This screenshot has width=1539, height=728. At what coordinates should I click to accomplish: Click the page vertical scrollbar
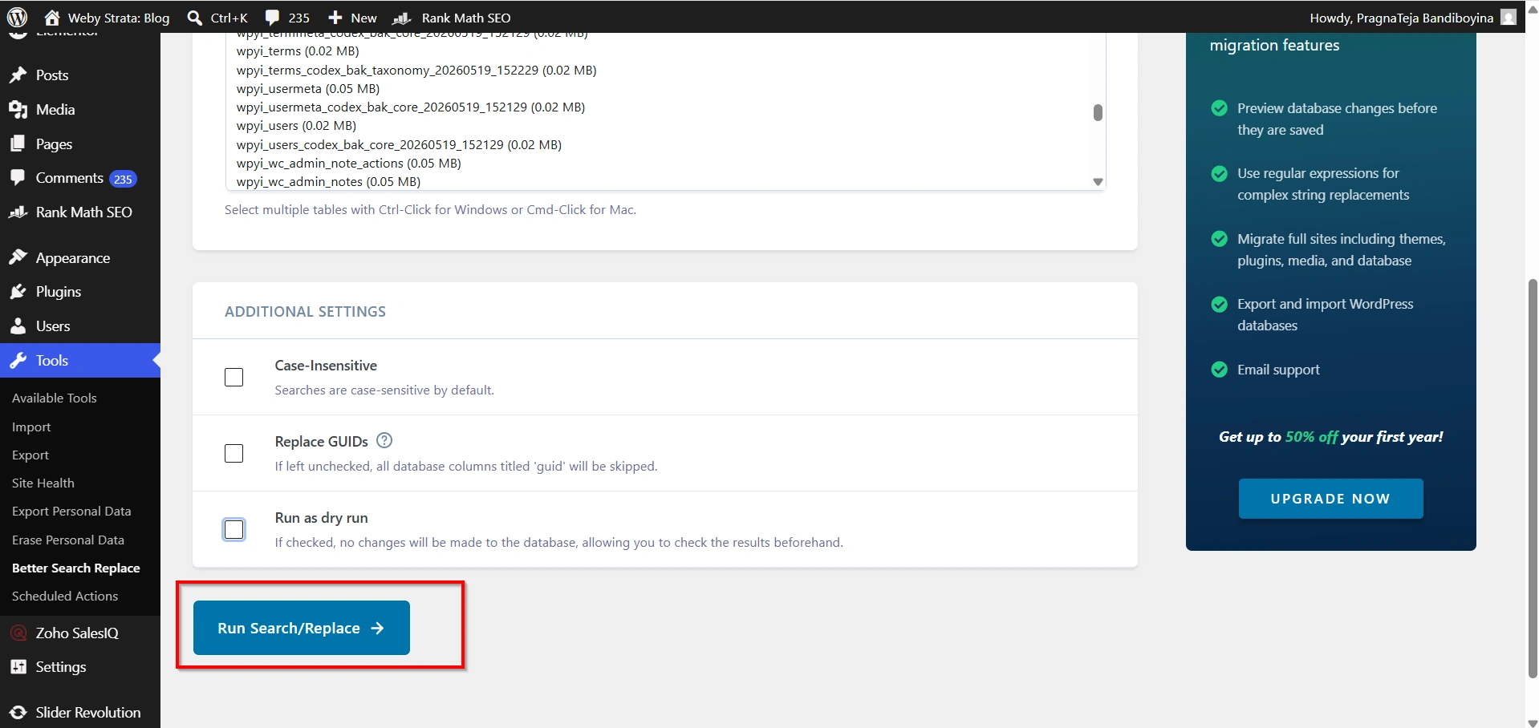(1533, 478)
